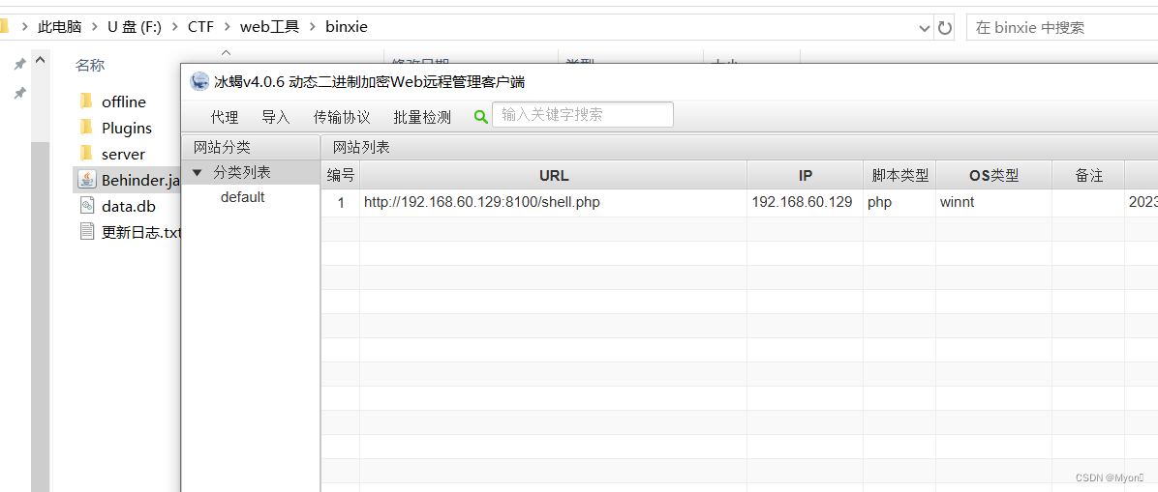Open the 批量检测 menu
This screenshot has height=492, width=1158.
[x=422, y=117]
